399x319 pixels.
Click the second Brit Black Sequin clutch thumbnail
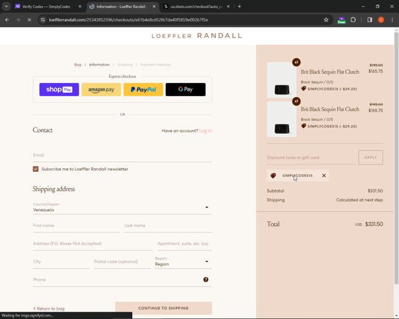(281, 119)
